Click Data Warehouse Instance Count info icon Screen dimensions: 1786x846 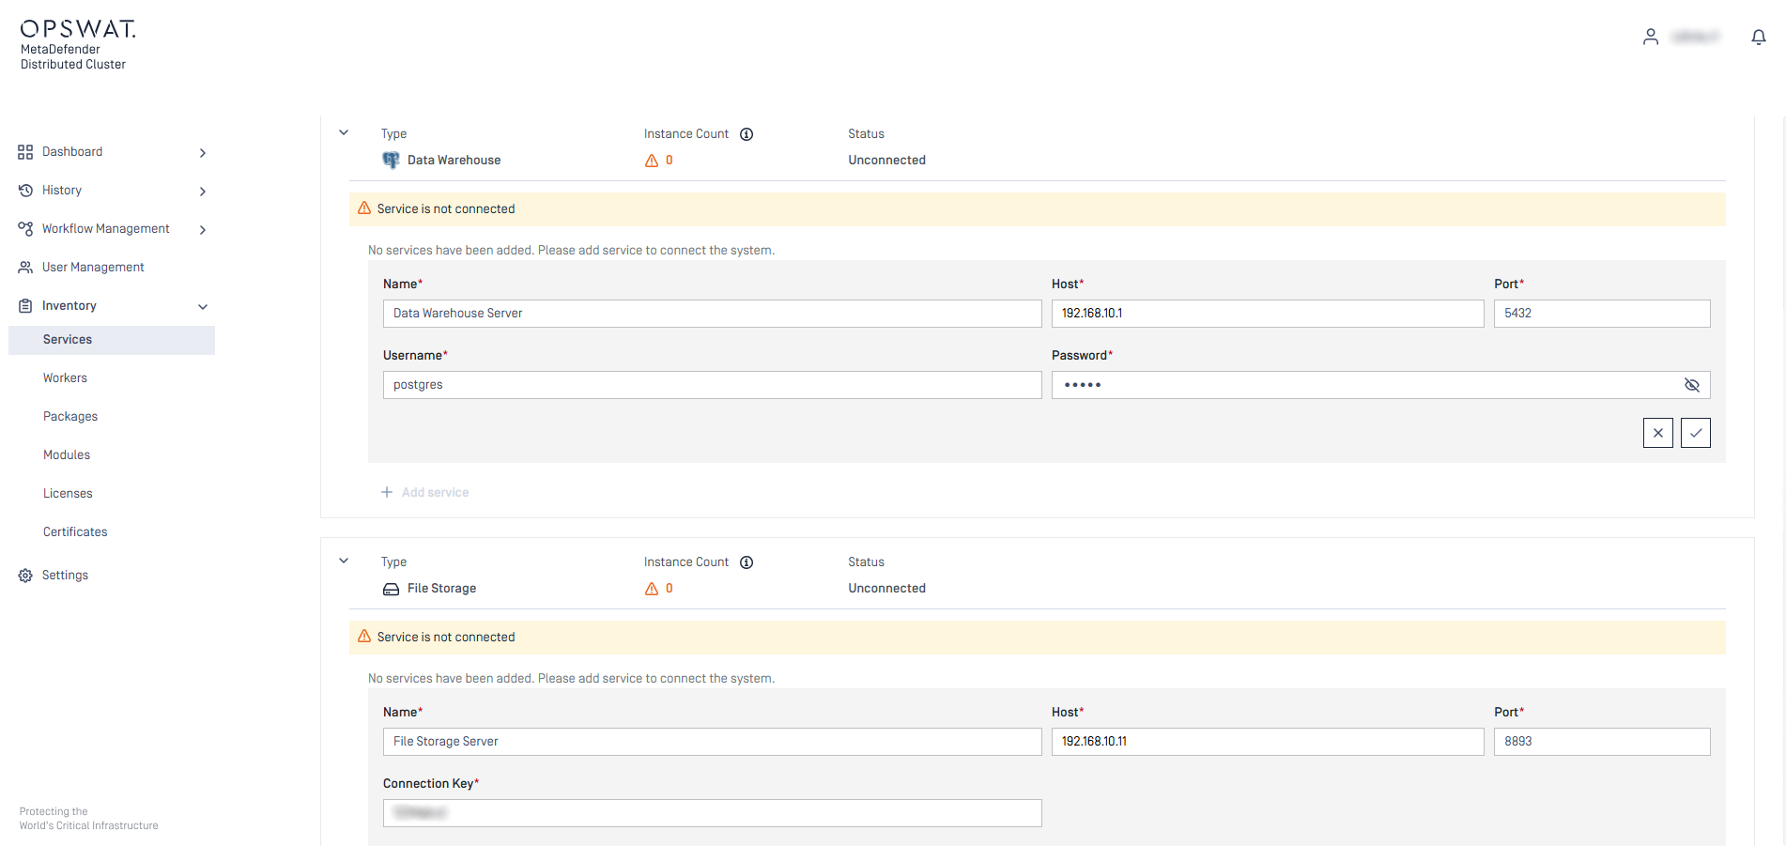tap(747, 134)
